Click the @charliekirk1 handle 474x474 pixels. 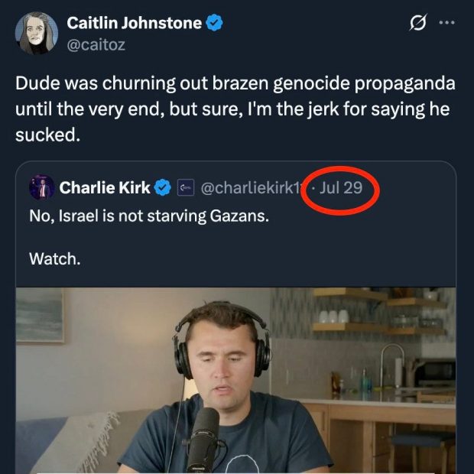click(248, 187)
